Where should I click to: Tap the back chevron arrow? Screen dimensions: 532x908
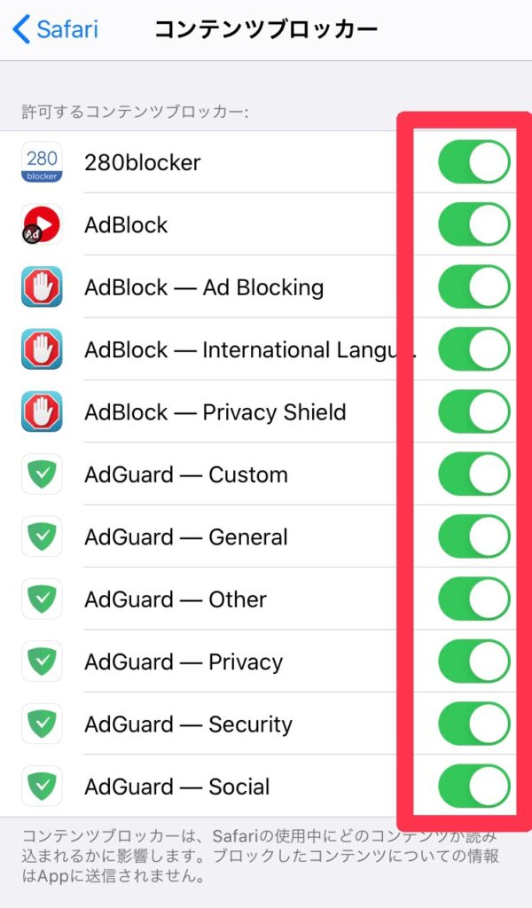pos(21,29)
